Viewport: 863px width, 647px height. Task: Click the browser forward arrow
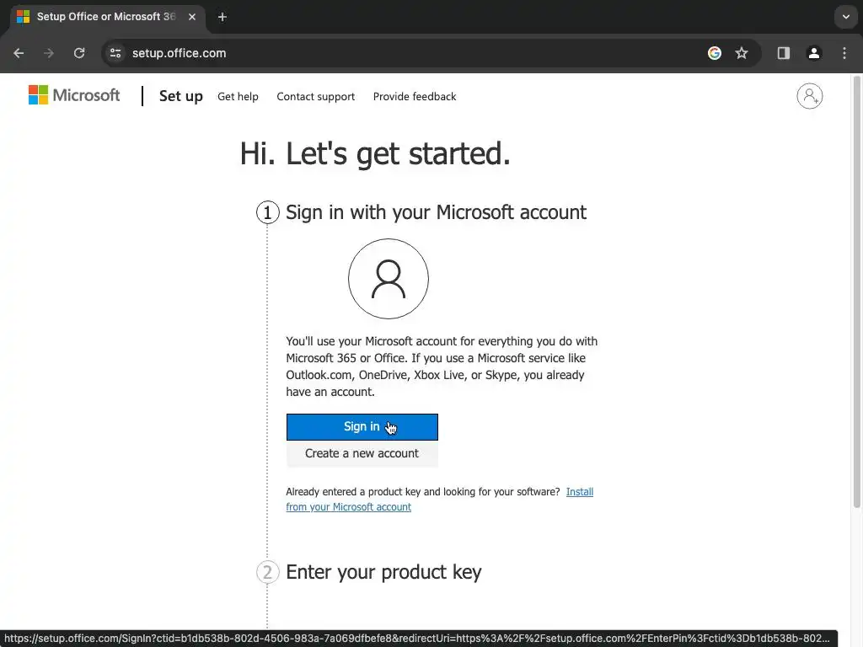[49, 53]
